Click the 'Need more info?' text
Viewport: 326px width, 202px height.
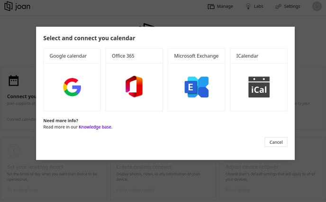pos(61,121)
